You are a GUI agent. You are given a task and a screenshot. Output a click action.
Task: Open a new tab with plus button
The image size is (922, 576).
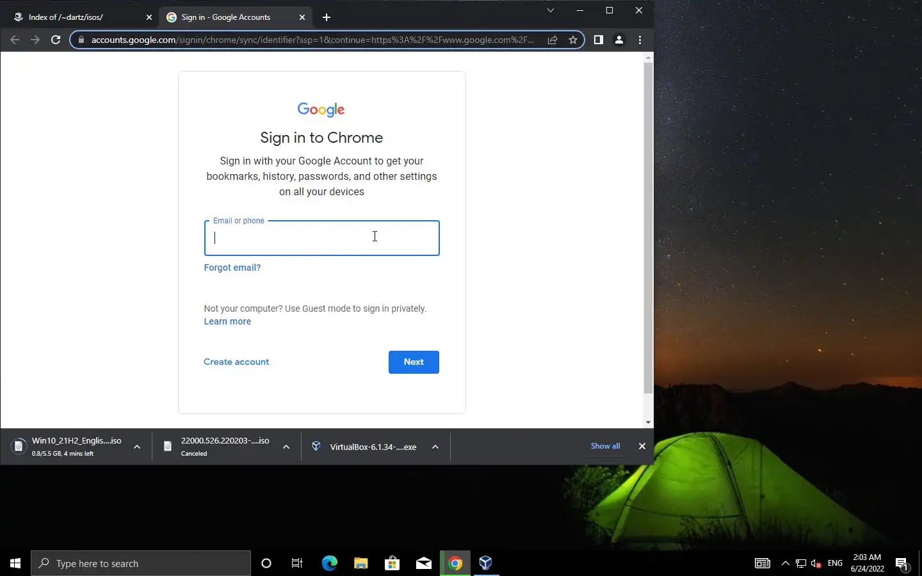(x=327, y=17)
